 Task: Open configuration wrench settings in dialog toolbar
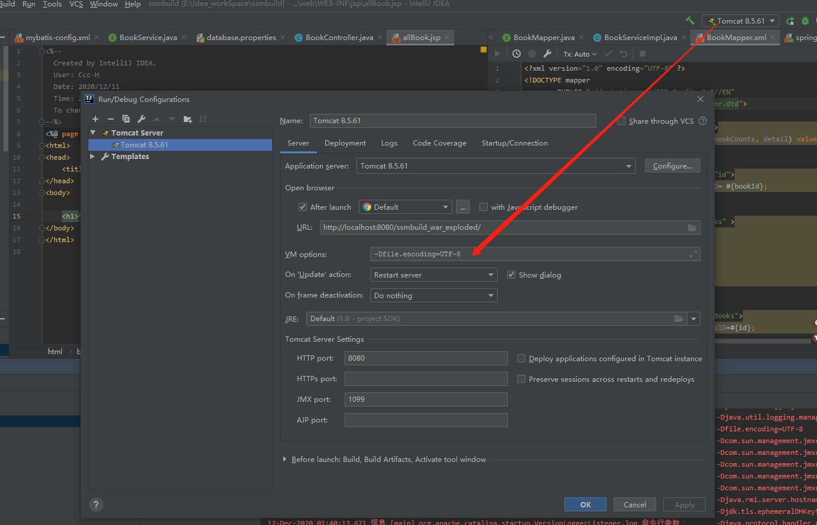tap(141, 119)
